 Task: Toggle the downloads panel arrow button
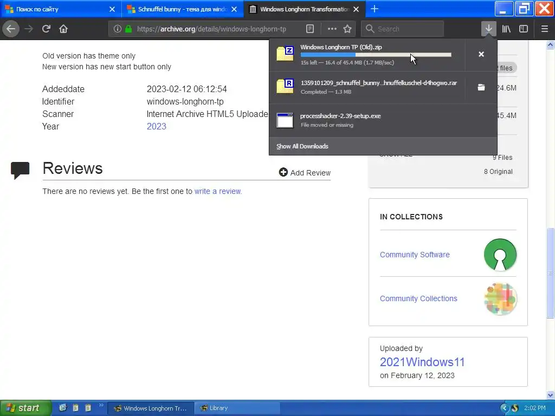tap(488, 29)
